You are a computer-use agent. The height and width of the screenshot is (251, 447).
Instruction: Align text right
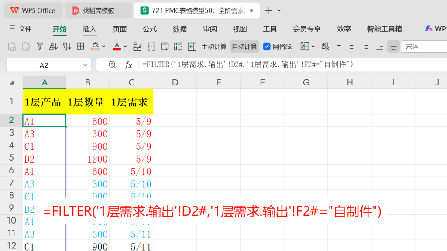(x=380, y=46)
